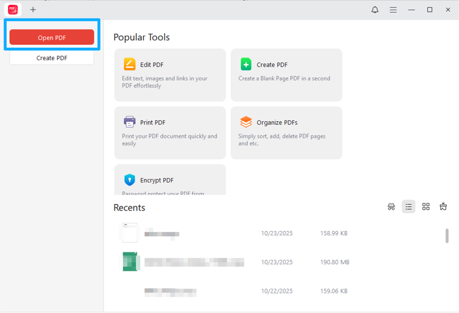Click the red Open PDF button
Image resolution: width=459 pixels, height=313 pixels.
pyautogui.click(x=52, y=37)
